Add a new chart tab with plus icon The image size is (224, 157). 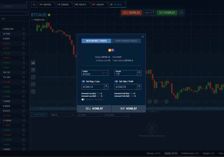coord(34,5)
